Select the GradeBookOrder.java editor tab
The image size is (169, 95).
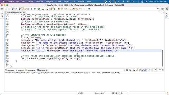click(15, 12)
